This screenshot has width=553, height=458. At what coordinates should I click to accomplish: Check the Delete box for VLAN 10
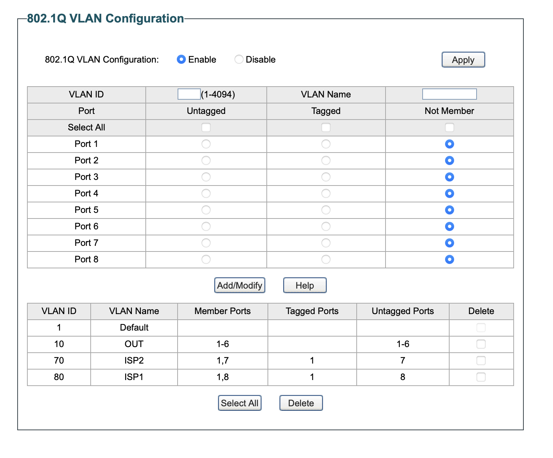click(481, 344)
